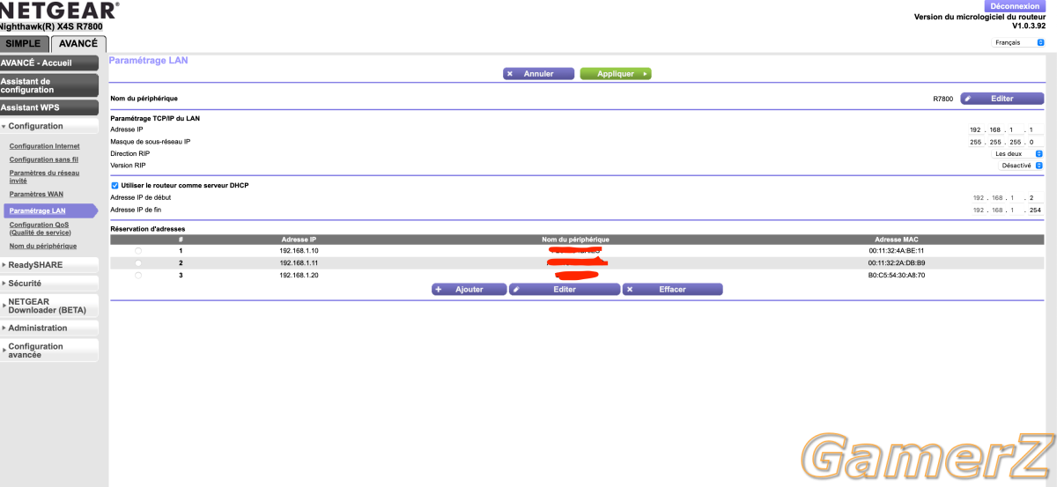The height and width of the screenshot is (487, 1057).
Task: Open Paramètres du réseau invité link
Action: tap(44, 176)
